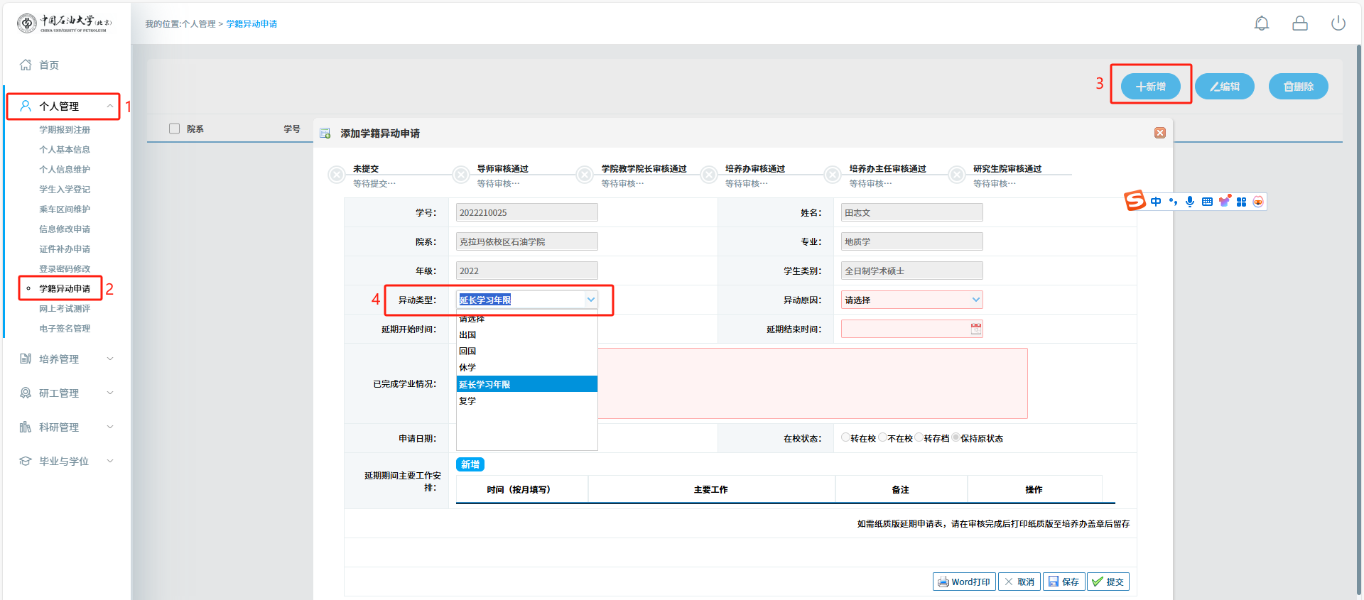The width and height of the screenshot is (1364, 600).
Task: Open calendar picker for extension end time
Action: click(976, 329)
